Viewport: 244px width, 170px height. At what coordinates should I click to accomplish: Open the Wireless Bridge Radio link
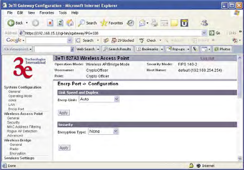14,149
